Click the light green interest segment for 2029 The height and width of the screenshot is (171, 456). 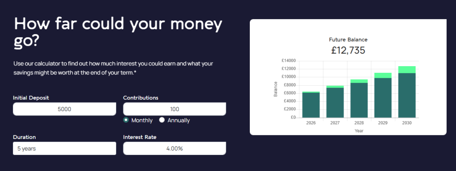coord(383,76)
